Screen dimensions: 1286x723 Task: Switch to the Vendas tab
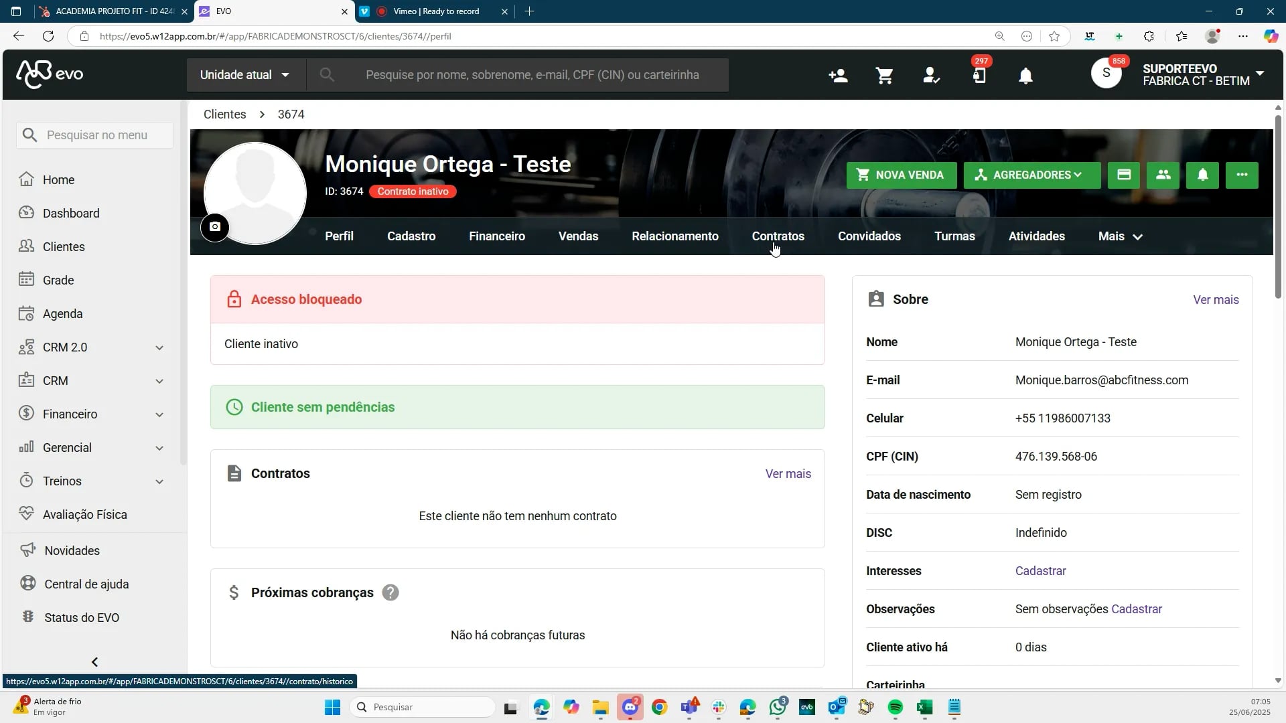tap(578, 236)
